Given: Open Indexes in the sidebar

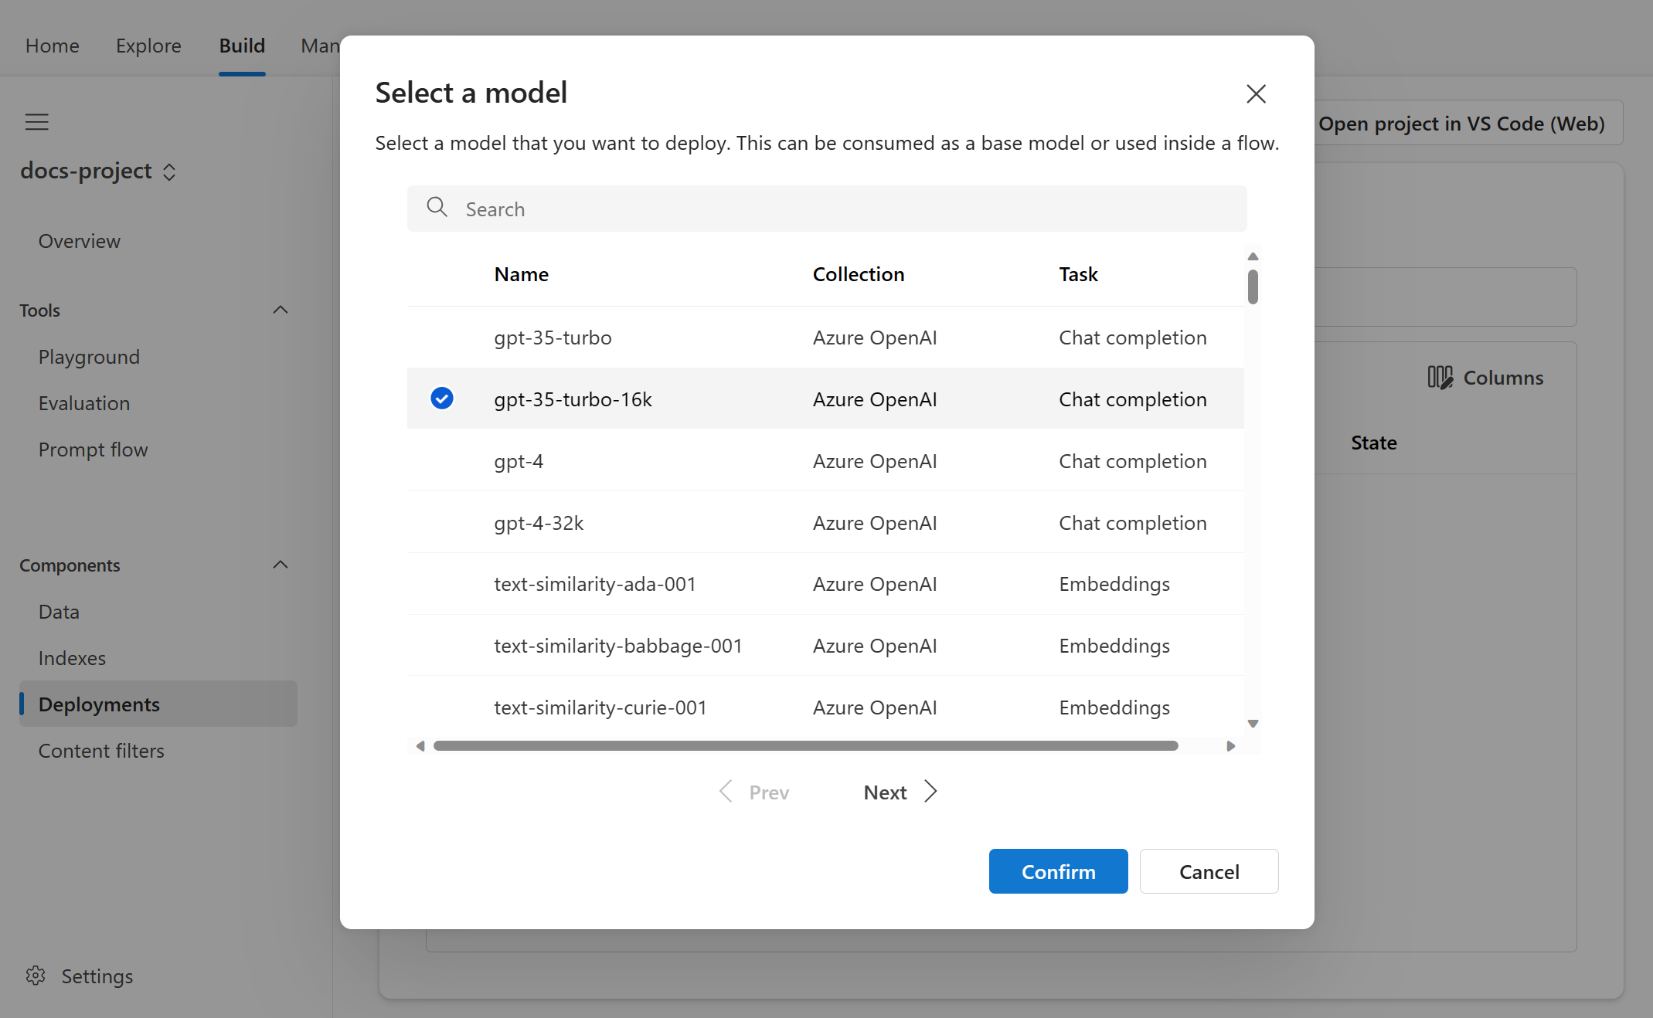Looking at the screenshot, I should (x=72, y=658).
